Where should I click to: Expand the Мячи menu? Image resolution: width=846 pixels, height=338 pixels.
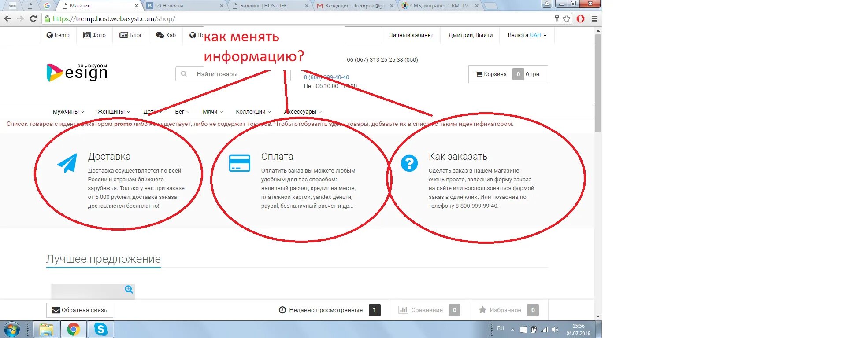click(213, 112)
